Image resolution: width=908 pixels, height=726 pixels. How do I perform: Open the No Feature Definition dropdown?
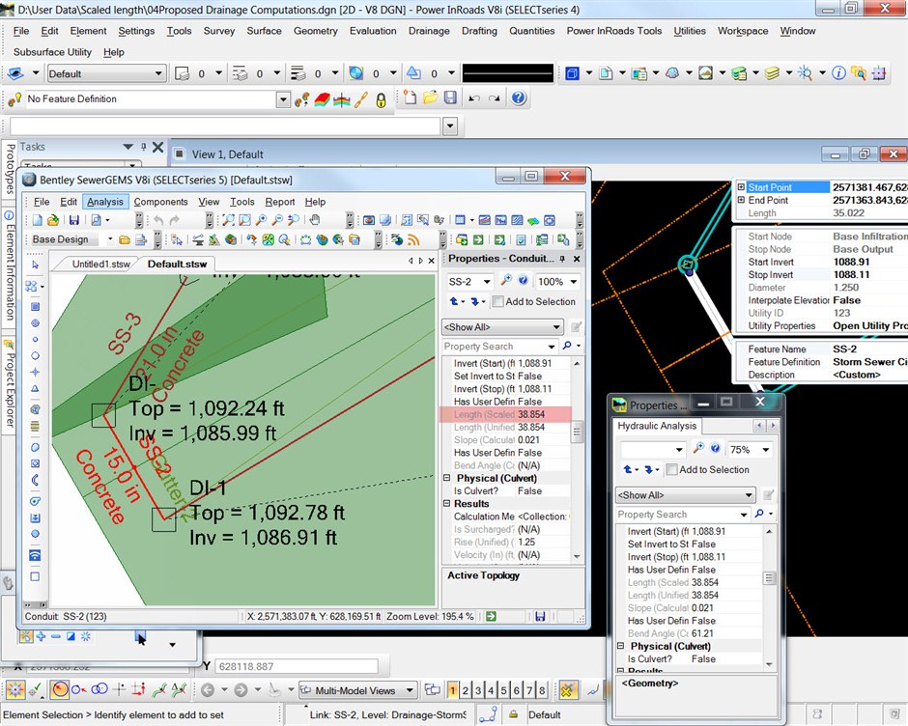(283, 99)
